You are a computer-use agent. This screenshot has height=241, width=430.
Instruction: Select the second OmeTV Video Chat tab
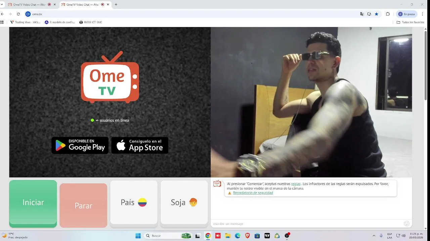pos(85,5)
